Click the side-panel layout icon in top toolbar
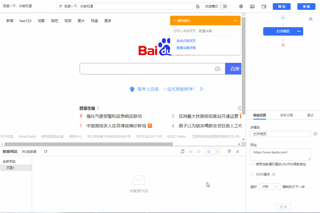The height and width of the screenshot is (213, 320). 264,6
